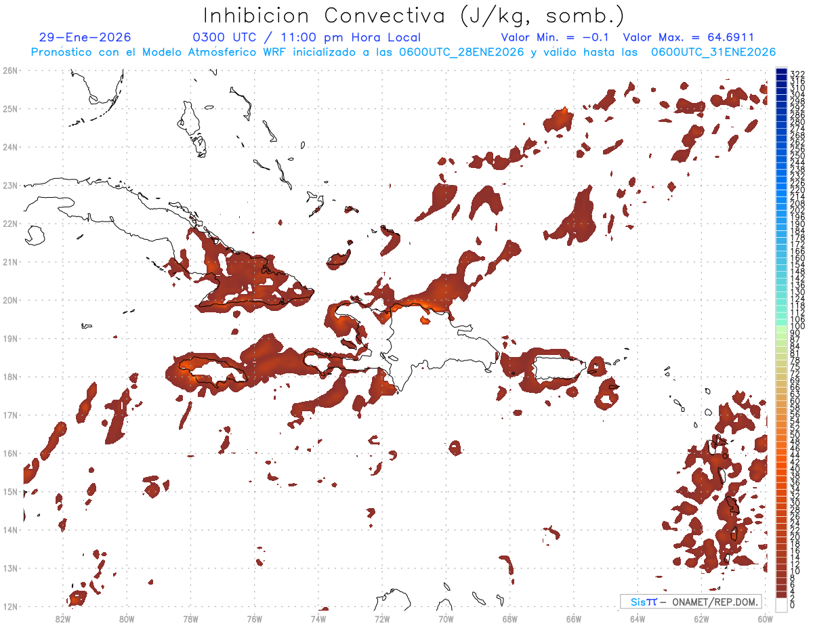
Task: Click the '74W' longitude label
Action: click(x=318, y=619)
